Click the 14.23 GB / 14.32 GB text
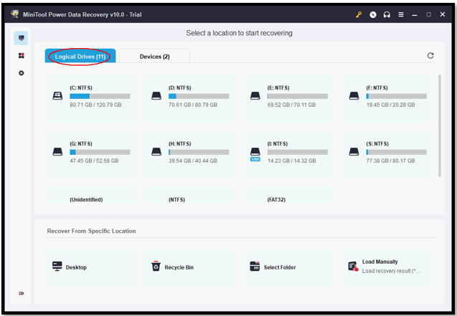Screen dimensions: 457x316 click(x=292, y=161)
